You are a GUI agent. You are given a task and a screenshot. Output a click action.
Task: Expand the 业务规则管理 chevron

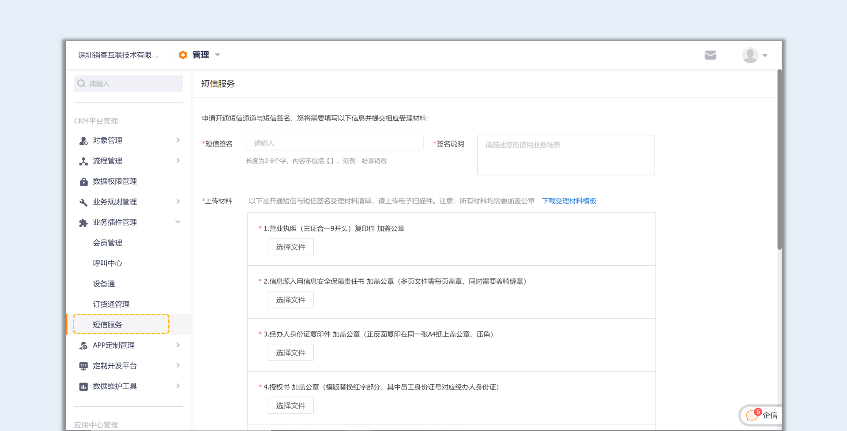[178, 201]
